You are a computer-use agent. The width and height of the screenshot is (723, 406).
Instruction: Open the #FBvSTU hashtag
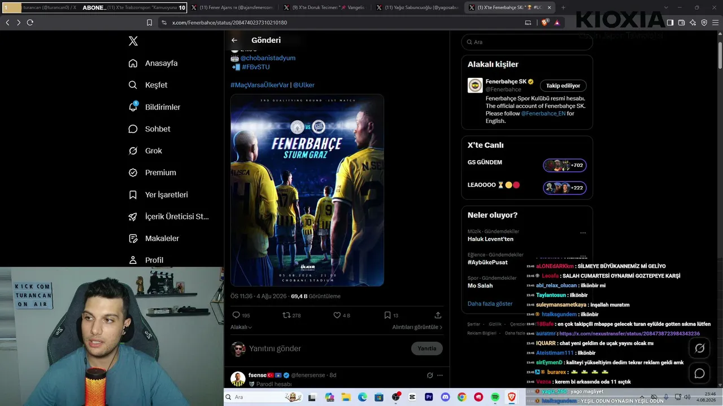(256, 67)
